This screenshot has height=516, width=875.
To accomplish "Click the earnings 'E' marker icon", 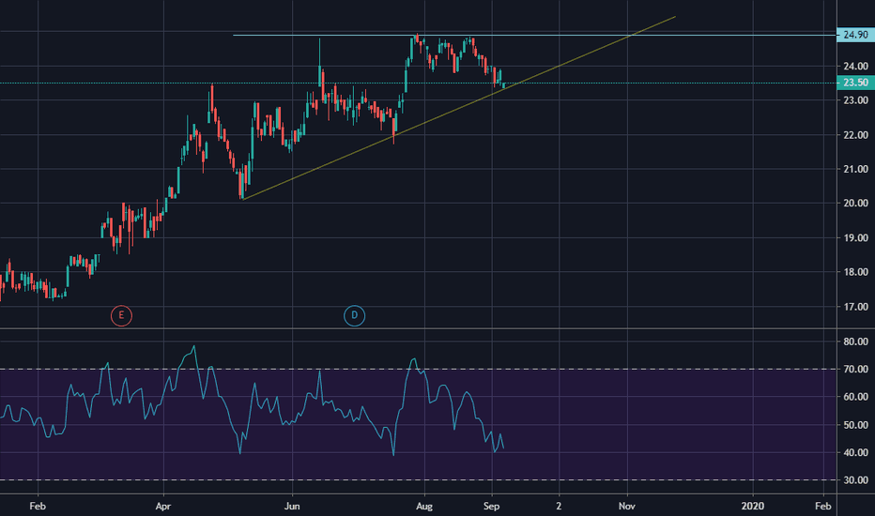I will 121,316.
